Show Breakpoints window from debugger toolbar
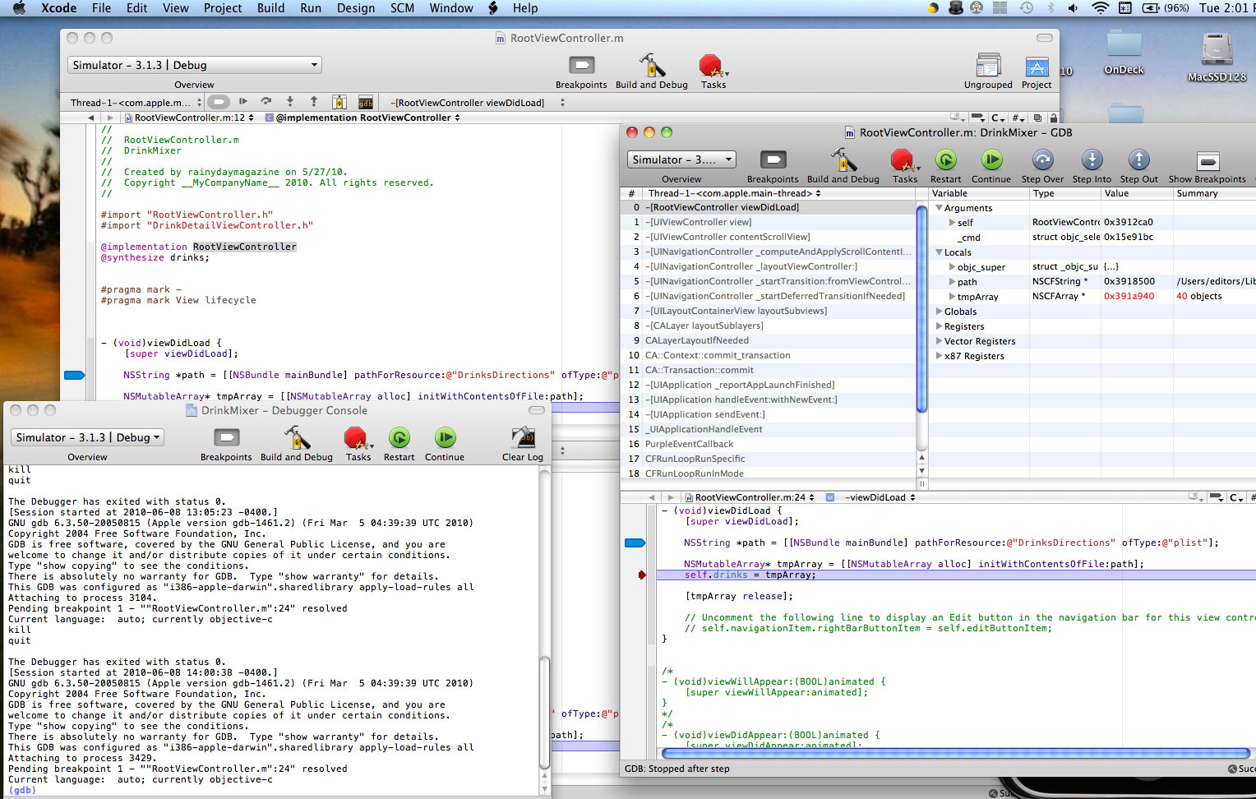The height and width of the screenshot is (799, 1256). 1208,161
